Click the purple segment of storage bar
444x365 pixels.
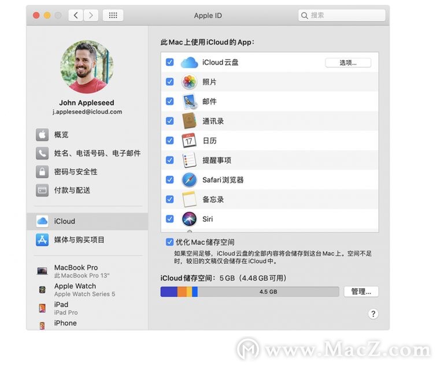(169, 292)
